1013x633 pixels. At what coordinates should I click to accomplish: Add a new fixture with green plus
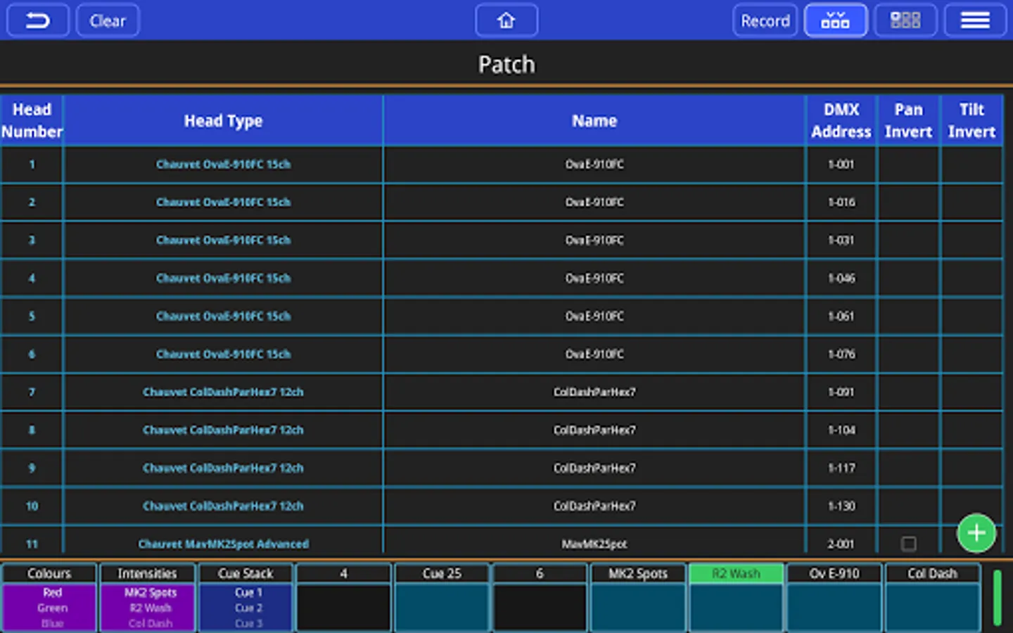tap(976, 533)
